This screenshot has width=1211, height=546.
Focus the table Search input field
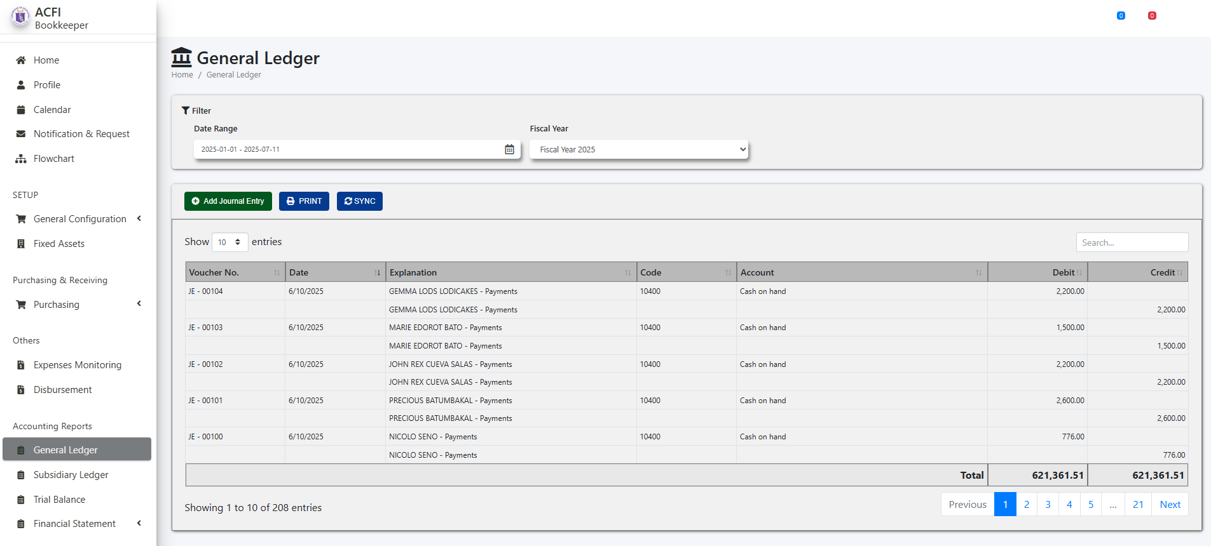click(1132, 243)
